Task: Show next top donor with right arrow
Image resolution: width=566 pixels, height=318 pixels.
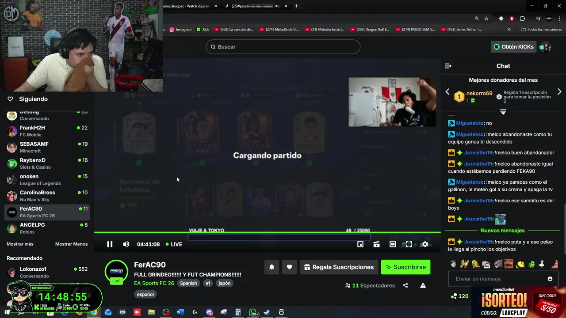Action: coord(559,91)
